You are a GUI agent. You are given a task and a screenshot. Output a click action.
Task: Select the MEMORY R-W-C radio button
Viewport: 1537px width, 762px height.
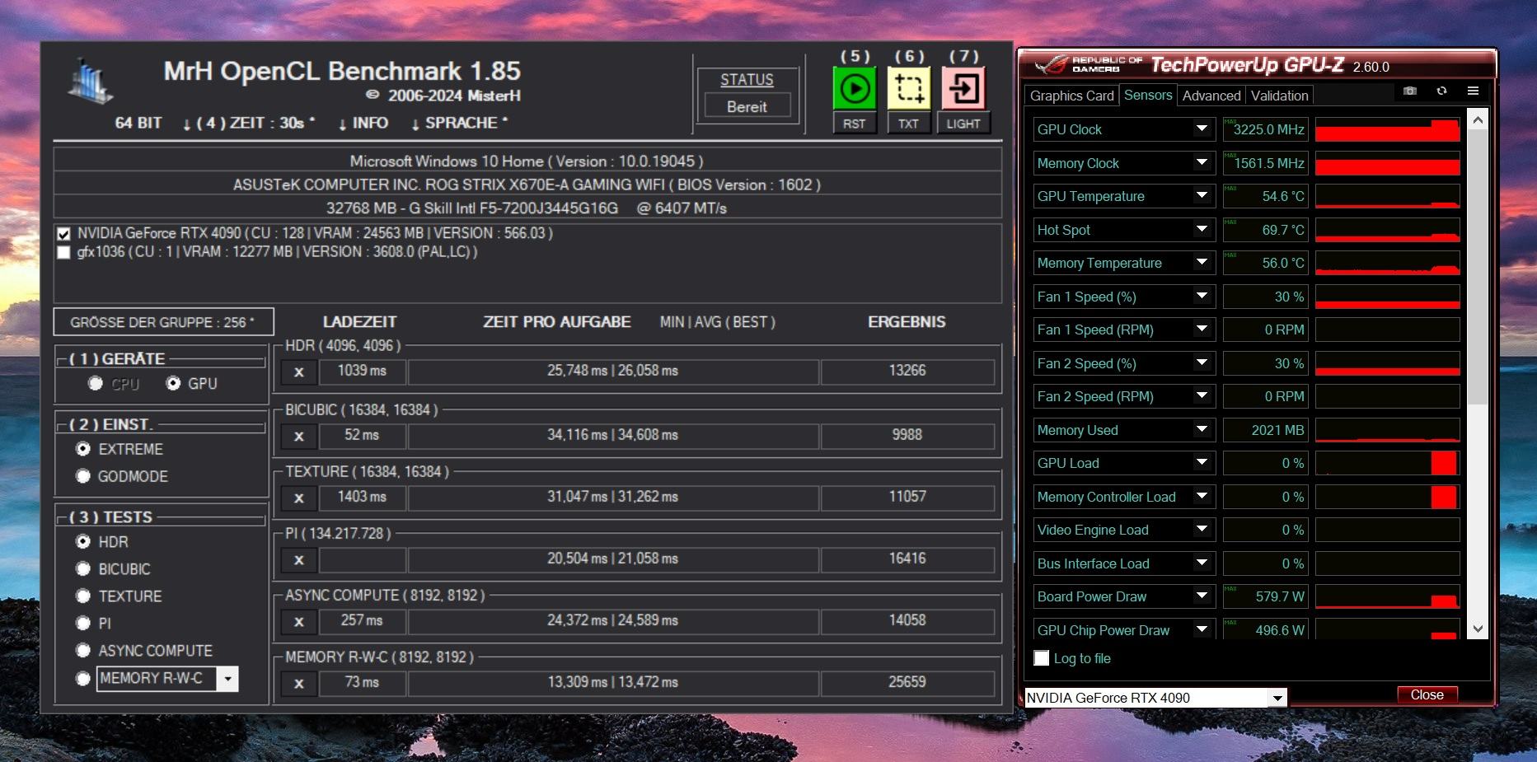pyautogui.click(x=83, y=678)
